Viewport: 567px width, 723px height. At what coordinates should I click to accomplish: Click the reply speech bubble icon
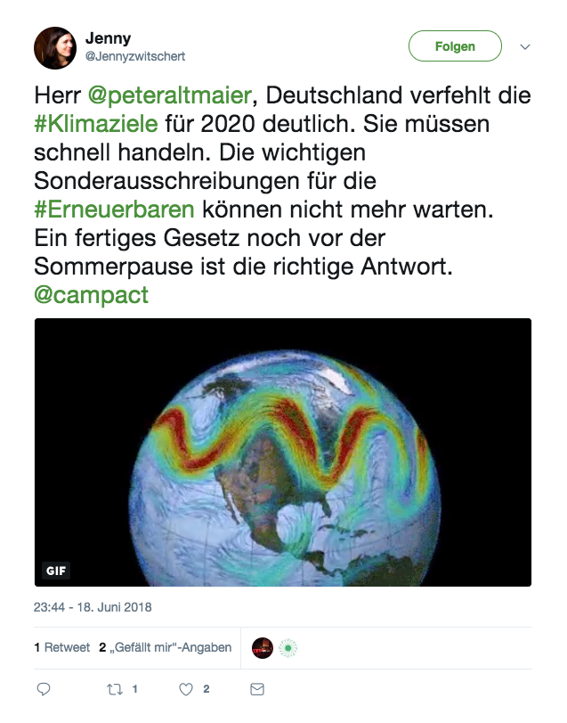[x=44, y=689]
